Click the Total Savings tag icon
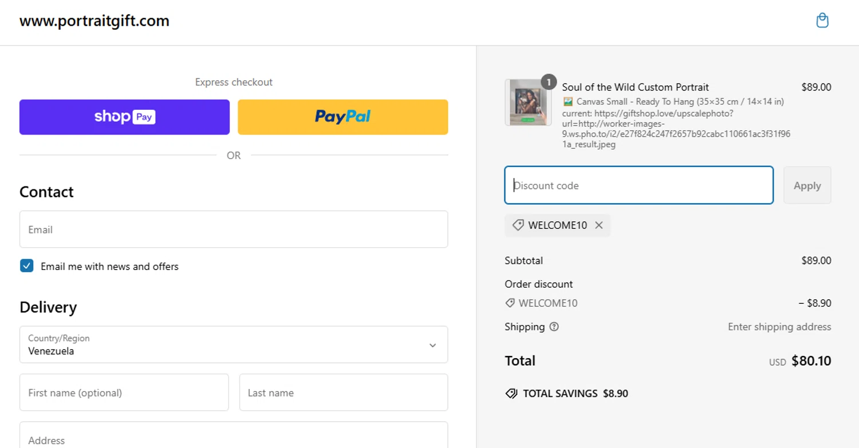This screenshot has width=859, height=448. point(511,394)
